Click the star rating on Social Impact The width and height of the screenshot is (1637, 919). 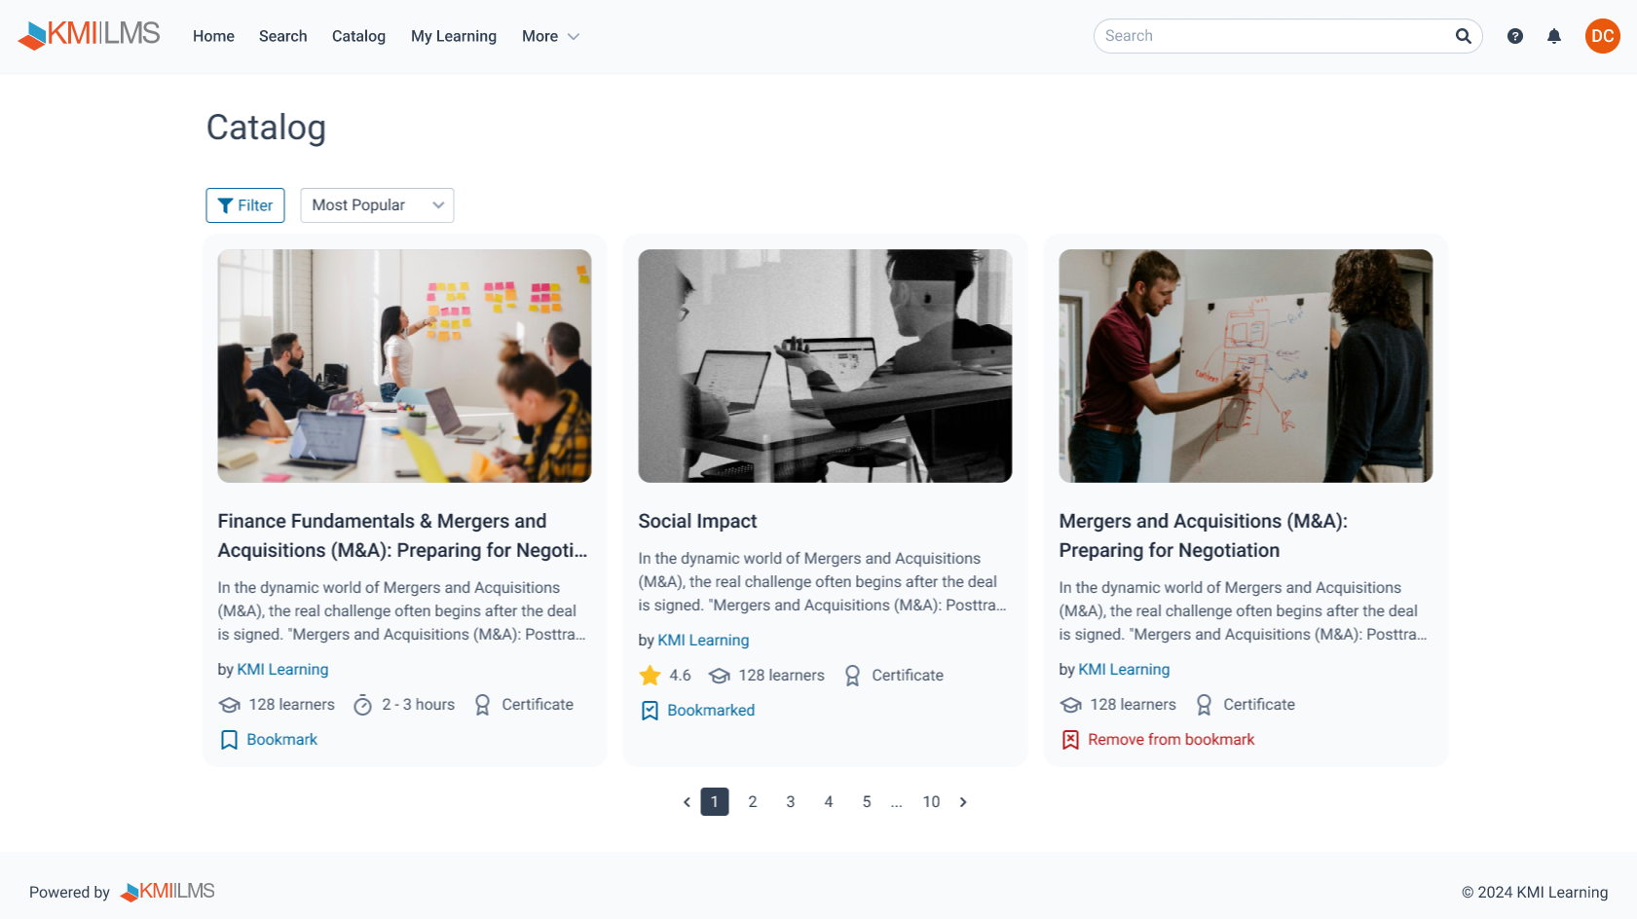(x=665, y=676)
